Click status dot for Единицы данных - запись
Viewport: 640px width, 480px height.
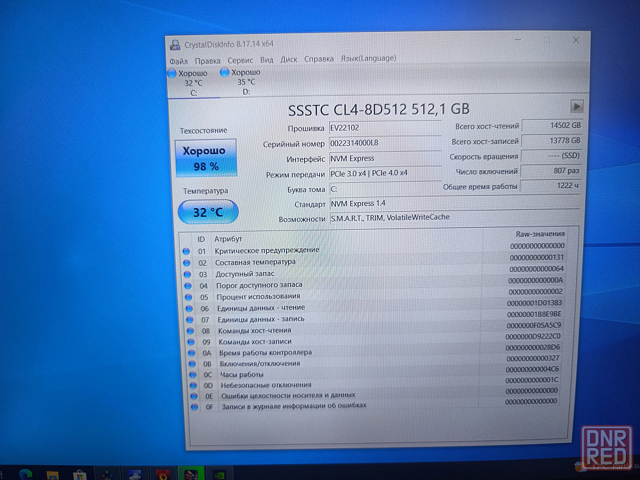coord(190,319)
